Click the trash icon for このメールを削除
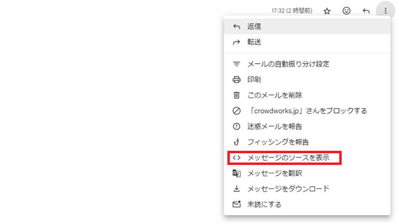The width and height of the screenshot is (399, 224). (x=237, y=95)
